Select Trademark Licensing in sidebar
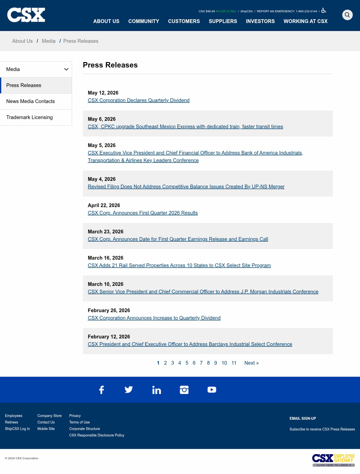Image resolution: width=360 pixels, height=474 pixels. point(36,117)
